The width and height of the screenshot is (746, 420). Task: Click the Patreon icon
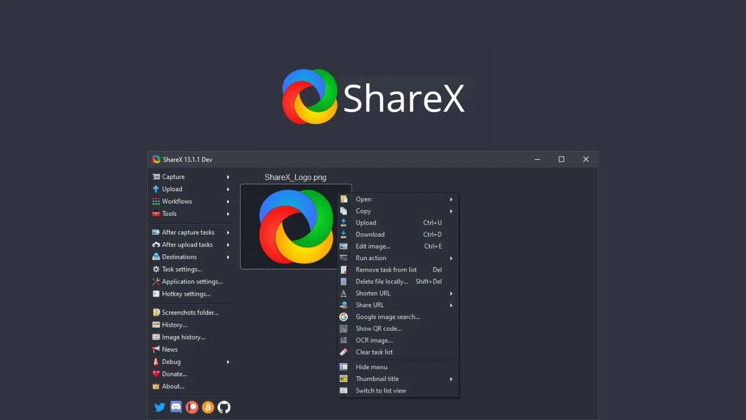pos(192,407)
